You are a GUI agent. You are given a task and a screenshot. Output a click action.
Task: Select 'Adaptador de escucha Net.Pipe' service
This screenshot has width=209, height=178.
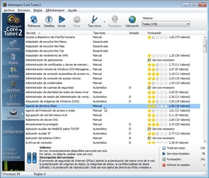pos(45,46)
